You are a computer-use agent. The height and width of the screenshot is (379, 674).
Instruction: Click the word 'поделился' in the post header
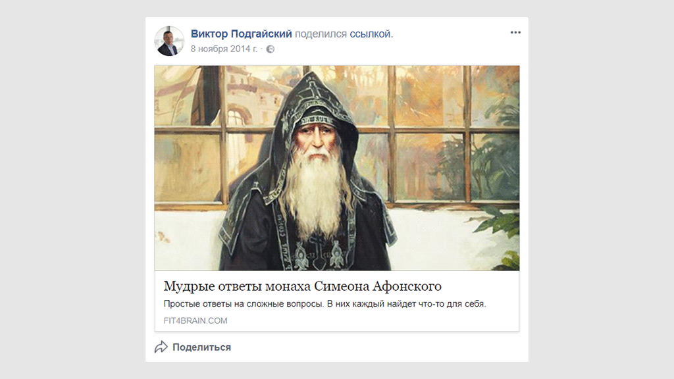[x=321, y=34]
